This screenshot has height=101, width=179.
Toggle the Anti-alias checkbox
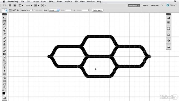click(34, 10)
